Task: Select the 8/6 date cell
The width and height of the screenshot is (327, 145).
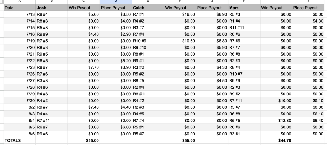Action: coord(20,134)
